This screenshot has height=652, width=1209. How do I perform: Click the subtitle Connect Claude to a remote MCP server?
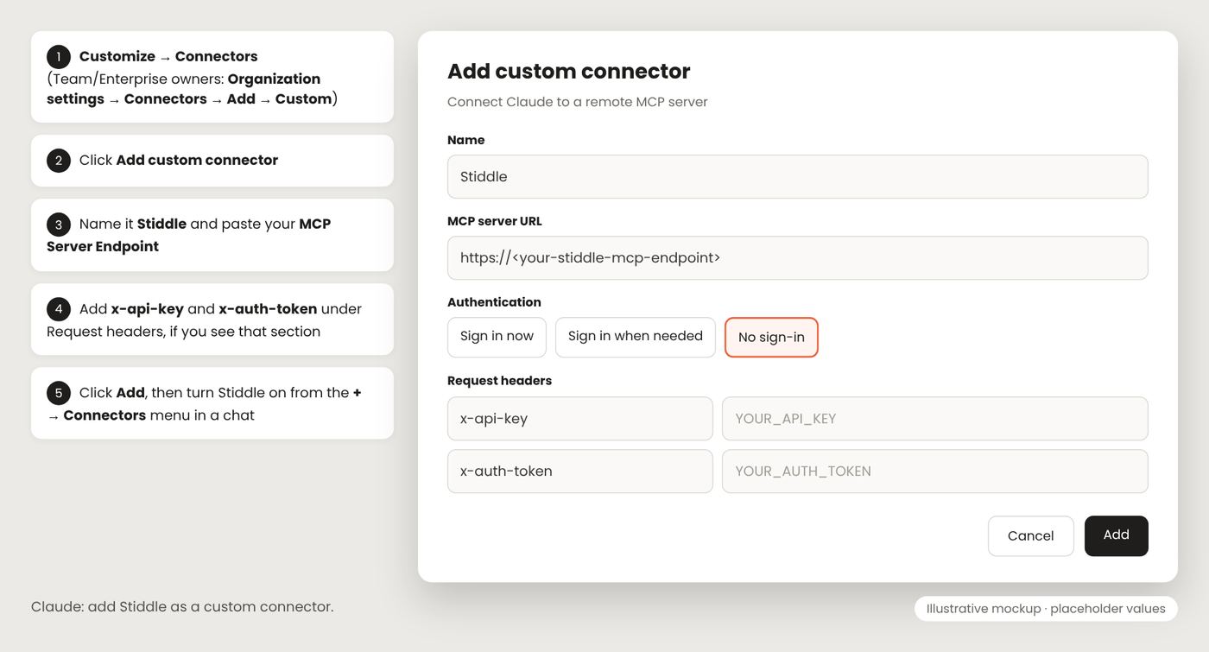coord(578,102)
